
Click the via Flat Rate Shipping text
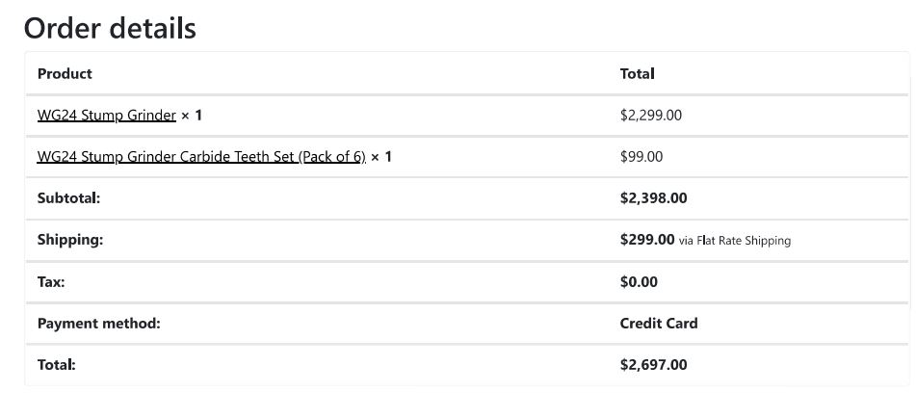point(734,241)
